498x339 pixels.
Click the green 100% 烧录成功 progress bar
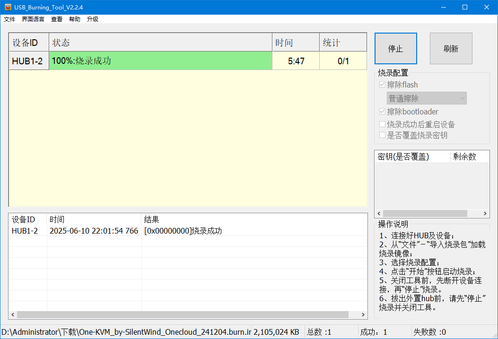click(x=160, y=61)
